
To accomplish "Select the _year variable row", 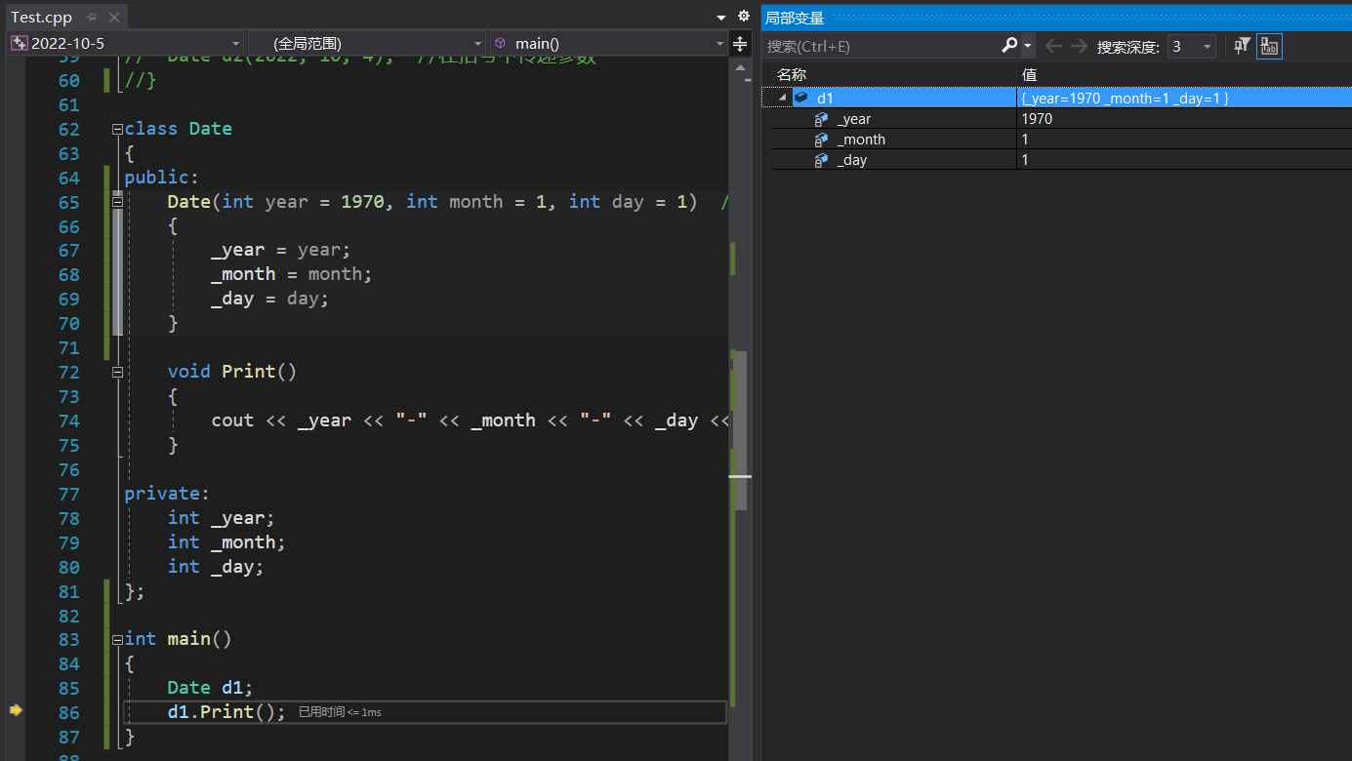I will click(x=1062, y=118).
